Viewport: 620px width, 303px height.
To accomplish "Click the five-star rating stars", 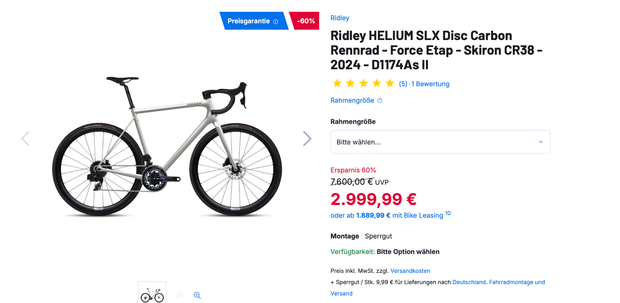I will 363,83.
